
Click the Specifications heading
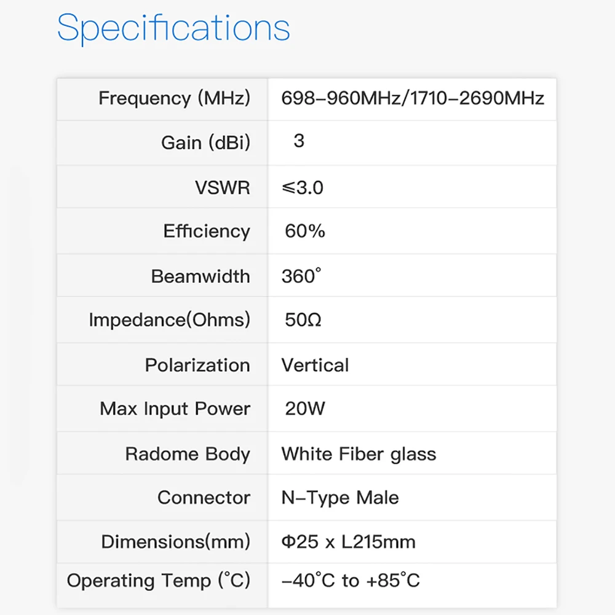173,28
